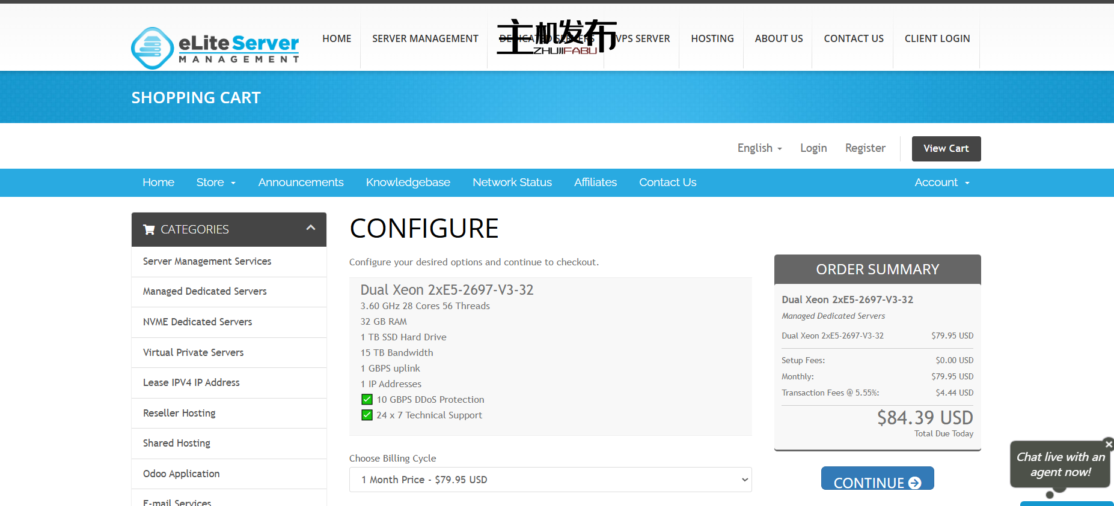Click the arrow icon on Continue button
Image resolution: width=1114 pixels, height=506 pixels.
pyautogui.click(x=915, y=483)
